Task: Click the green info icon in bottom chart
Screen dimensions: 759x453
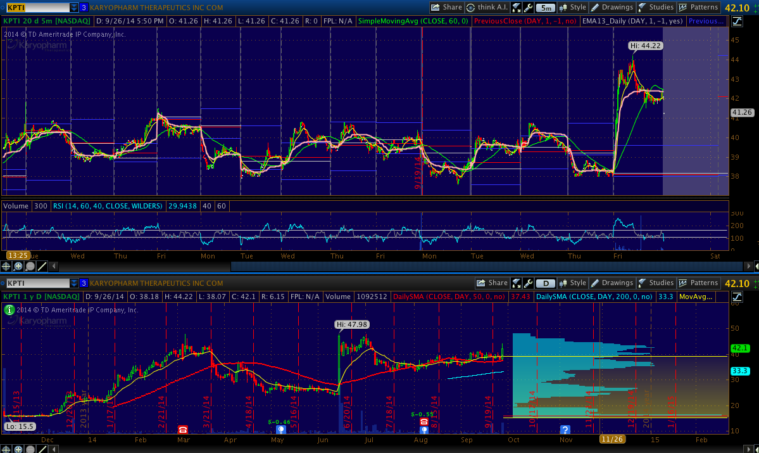Action: pos(9,310)
